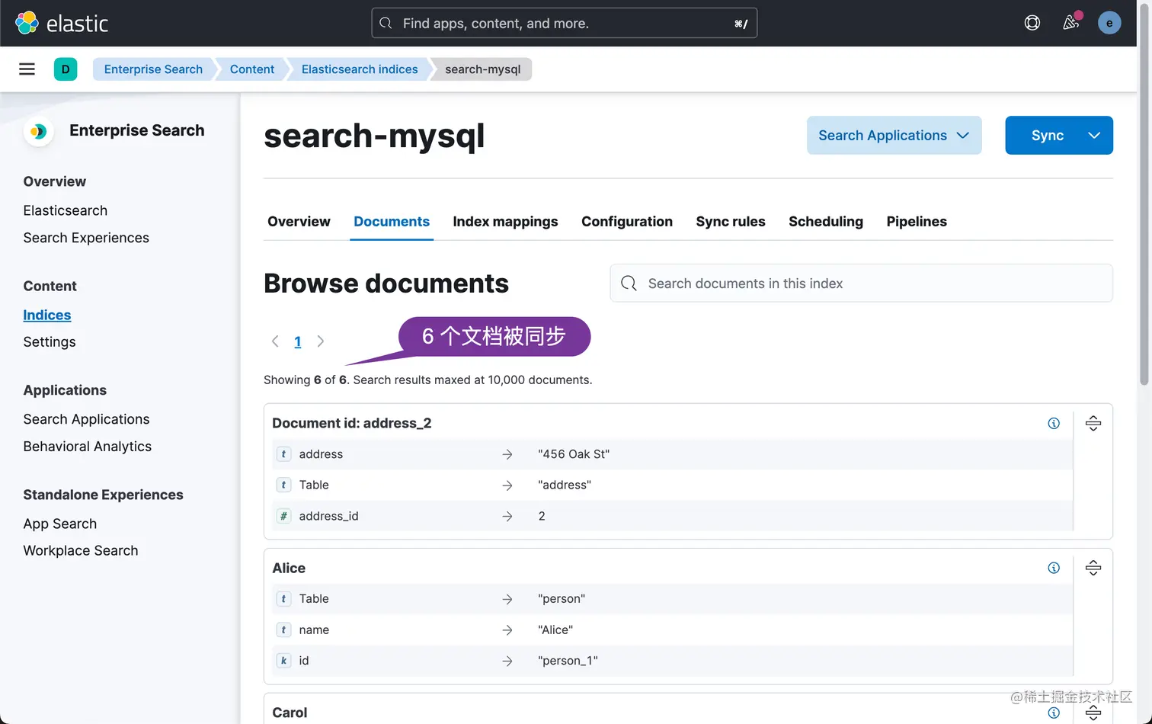Image resolution: width=1152 pixels, height=724 pixels.
Task: Open Search Applications in the sidebar
Action: pos(86,419)
